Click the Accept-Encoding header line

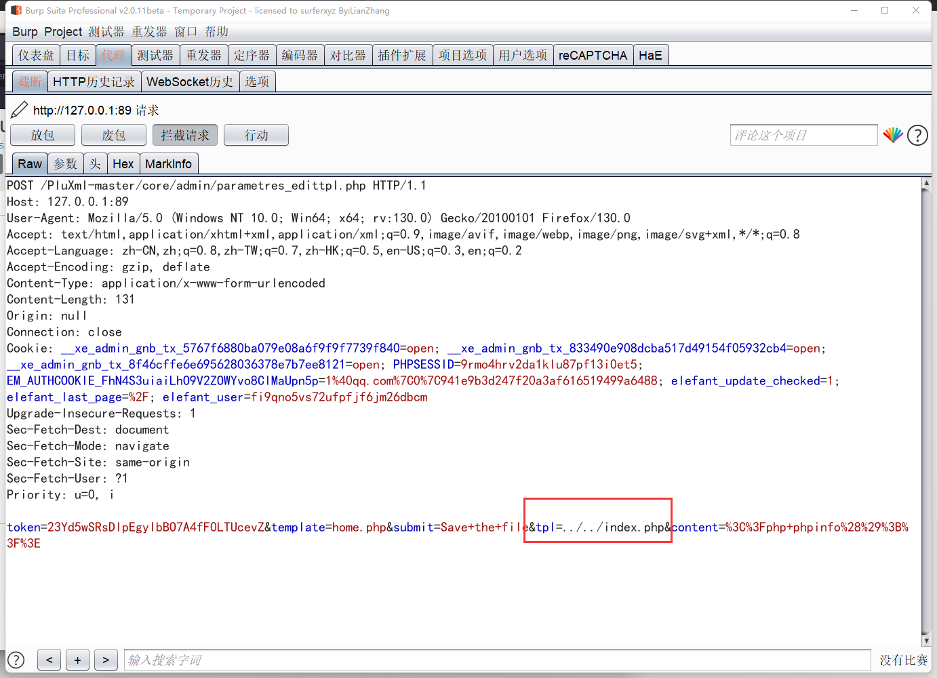(108, 266)
